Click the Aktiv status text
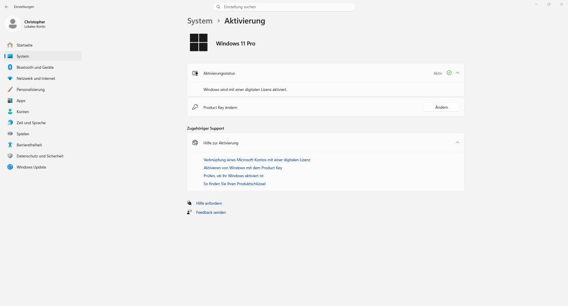 click(438, 73)
